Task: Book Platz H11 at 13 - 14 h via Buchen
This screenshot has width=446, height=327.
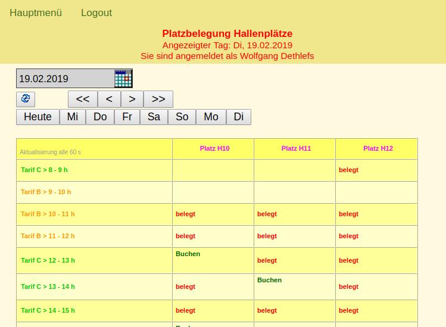Action: coord(270,280)
